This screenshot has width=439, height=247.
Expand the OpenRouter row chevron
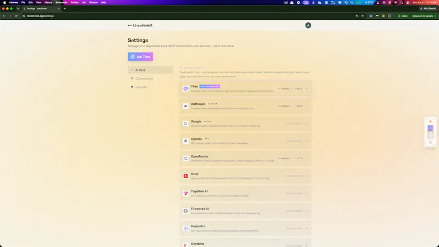[x=306, y=159]
